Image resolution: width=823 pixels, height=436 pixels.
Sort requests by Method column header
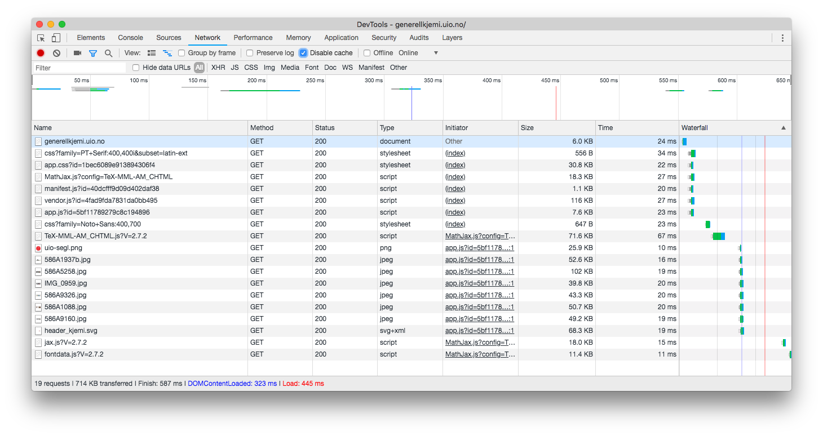[x=280, y=128]
